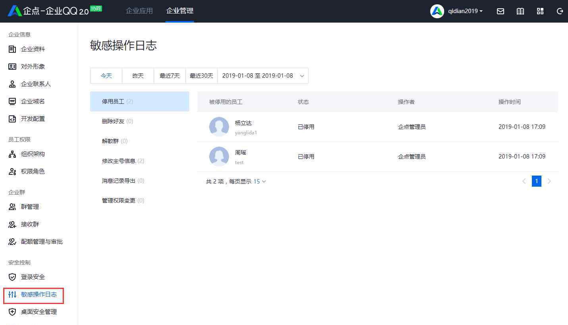The width and height of the screenshot is (568, 325).
Task: Click the 被停用的员工 column header
Action: [x=226, y=102]
